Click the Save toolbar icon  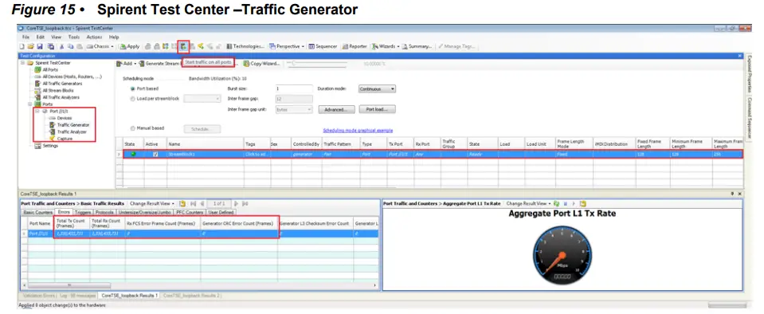(40, 46)
